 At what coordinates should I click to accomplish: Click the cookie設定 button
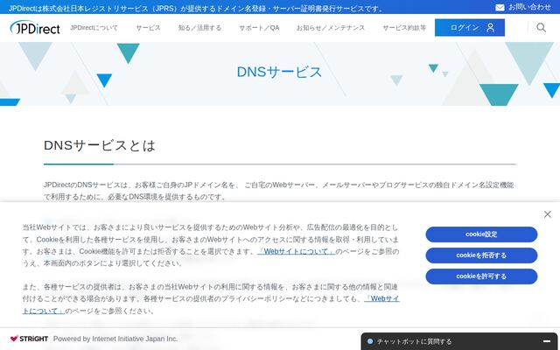point(481,234)
